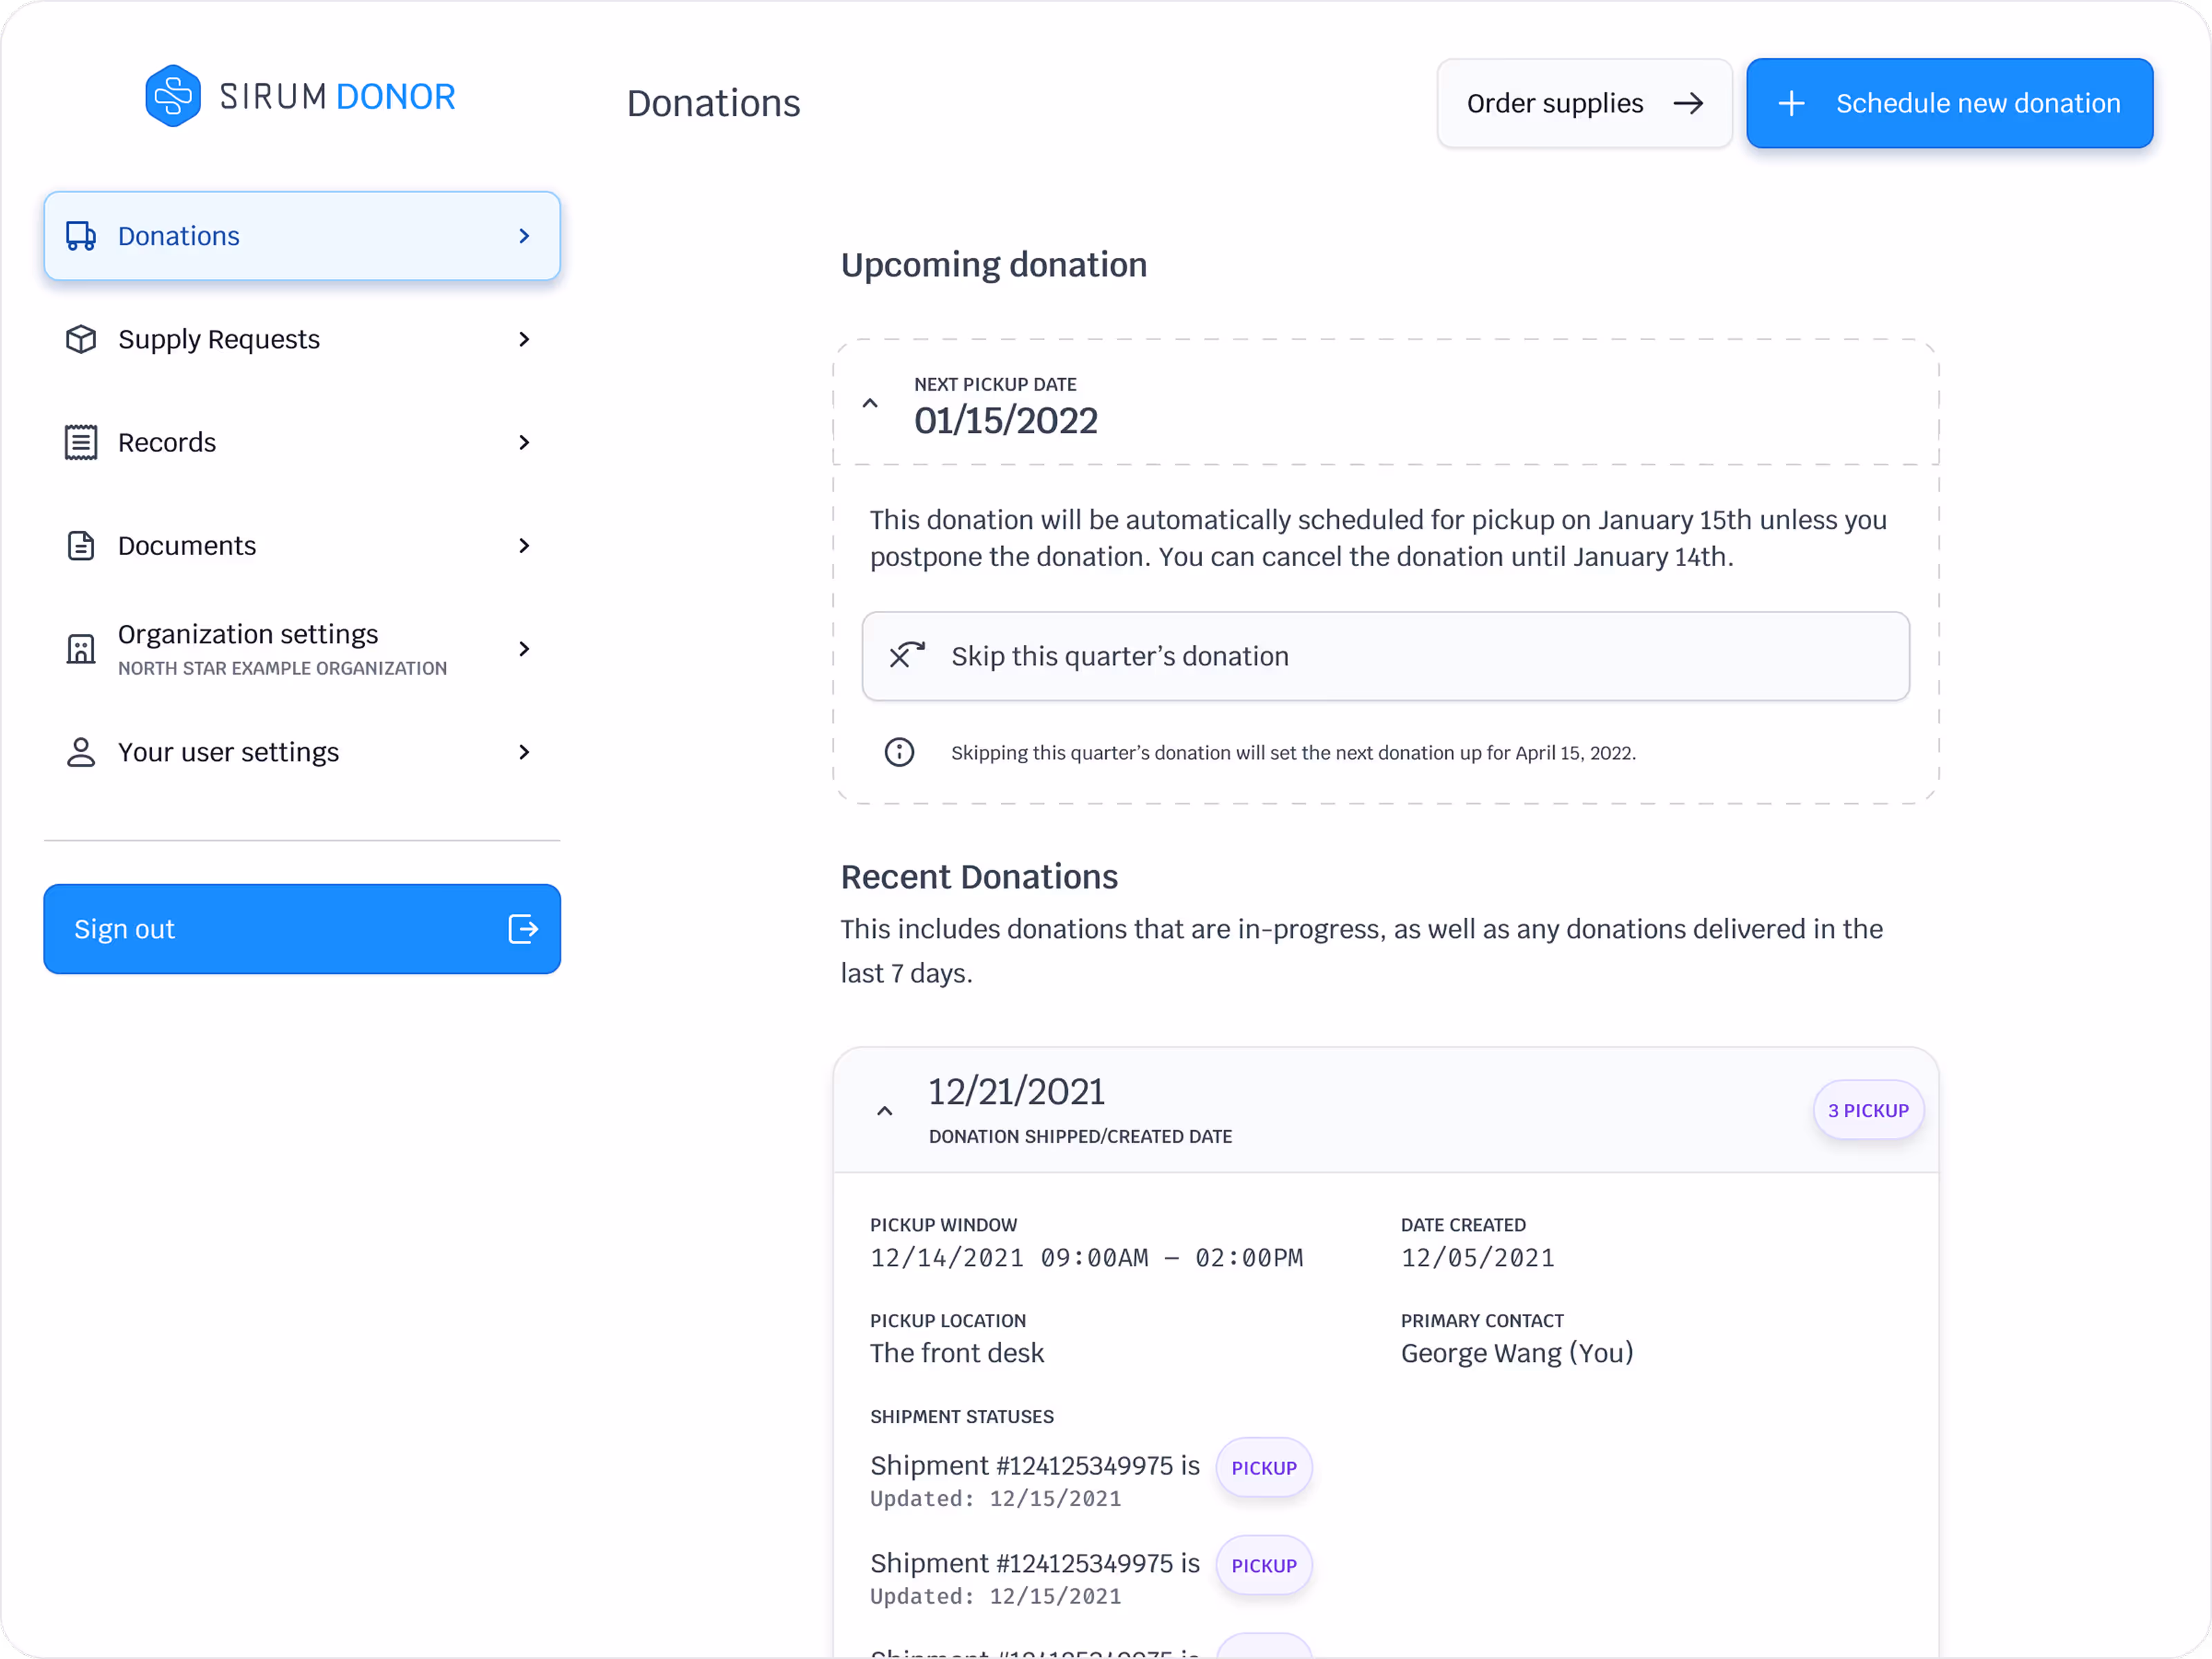
Task: Collapse the Next Pickup Date panel
Action: (x=870, y=404)
